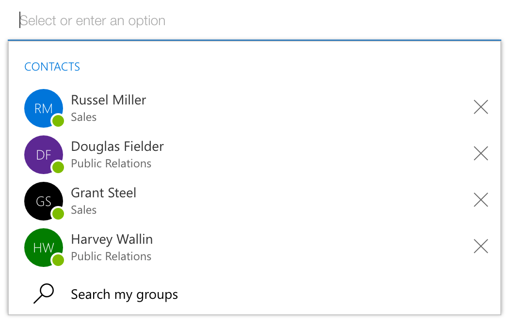Click Harvey Wallin's green HW avatar
The height and width of the screenshot is (324, 511).
(x=43, y=247)
